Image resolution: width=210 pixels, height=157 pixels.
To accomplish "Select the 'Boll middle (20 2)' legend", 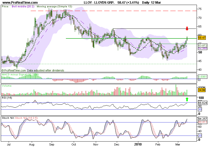I will coord(23,7).
